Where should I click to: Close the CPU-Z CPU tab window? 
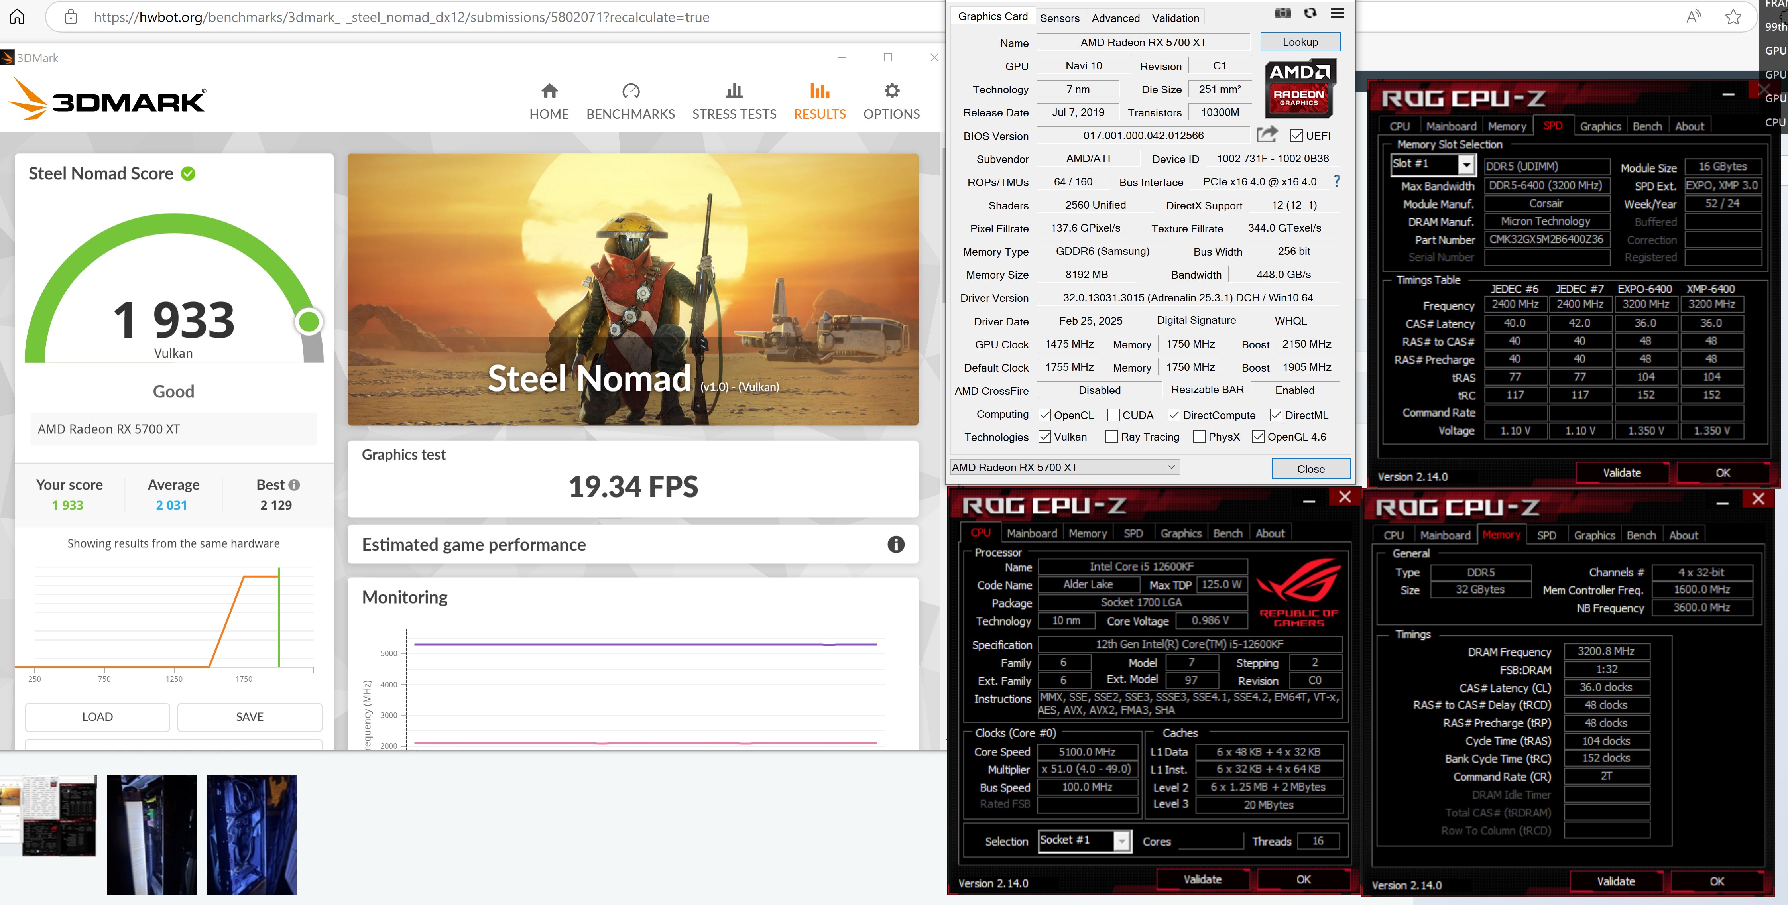1344,497
